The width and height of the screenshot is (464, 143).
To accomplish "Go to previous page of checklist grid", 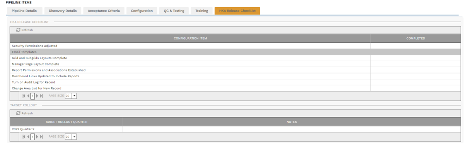I will click(29, 96).
